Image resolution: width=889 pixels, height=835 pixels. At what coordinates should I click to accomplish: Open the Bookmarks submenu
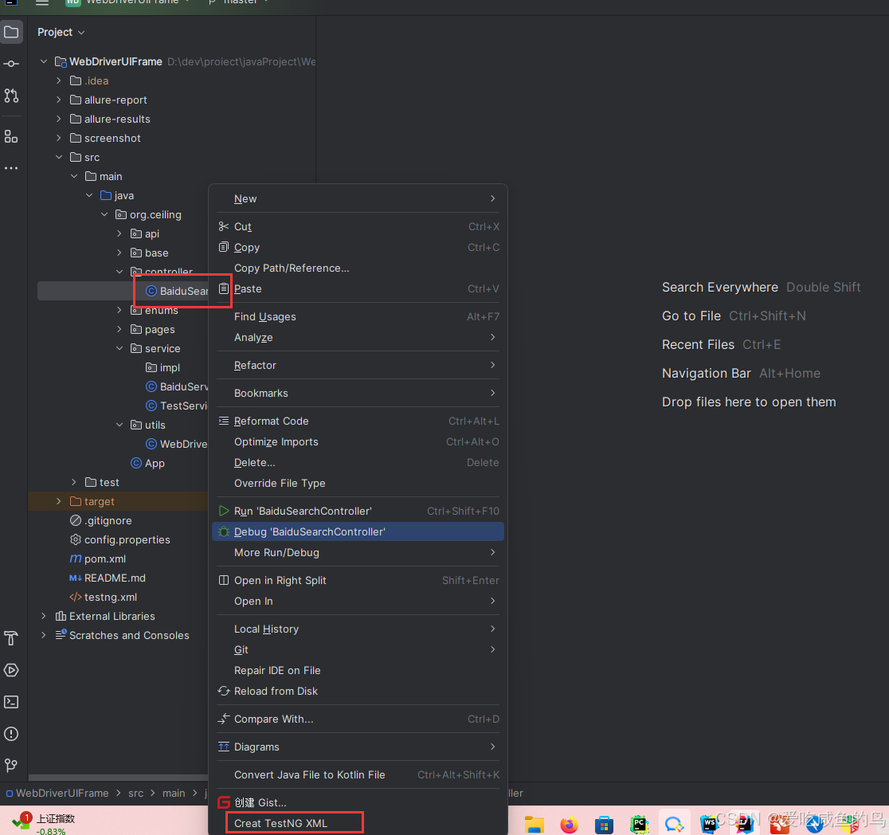(358, 393)
